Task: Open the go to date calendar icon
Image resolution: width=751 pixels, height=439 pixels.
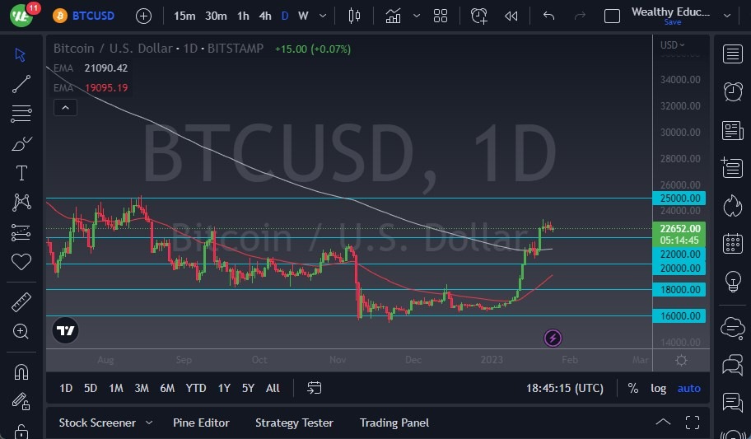Action: [x=315, y=388]
